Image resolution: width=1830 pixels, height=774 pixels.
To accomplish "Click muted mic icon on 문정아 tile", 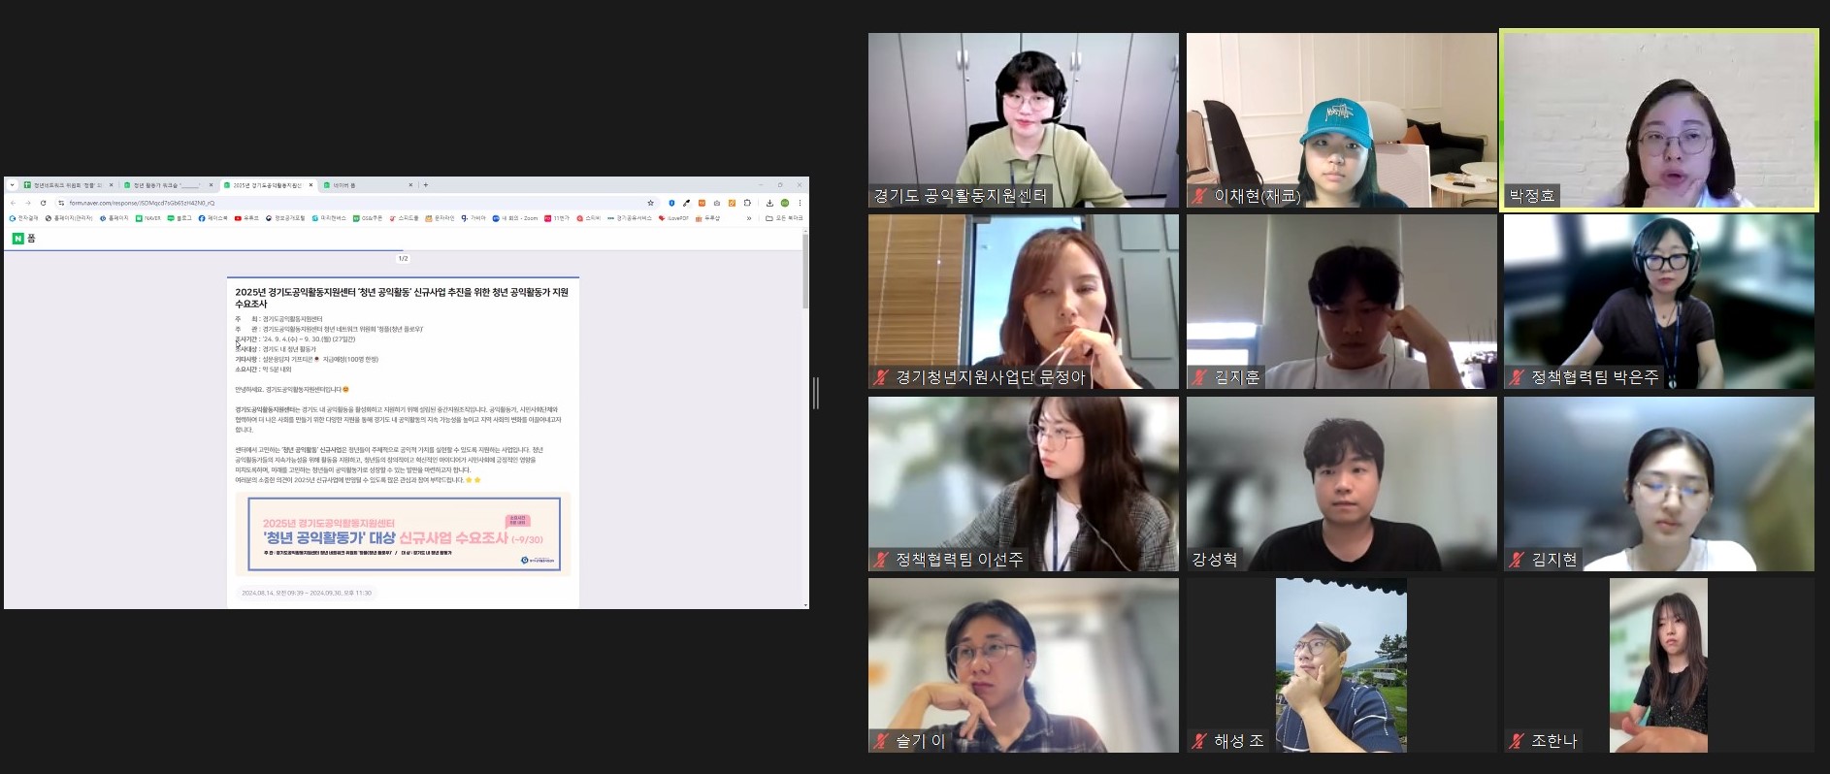I will point(881,377).
